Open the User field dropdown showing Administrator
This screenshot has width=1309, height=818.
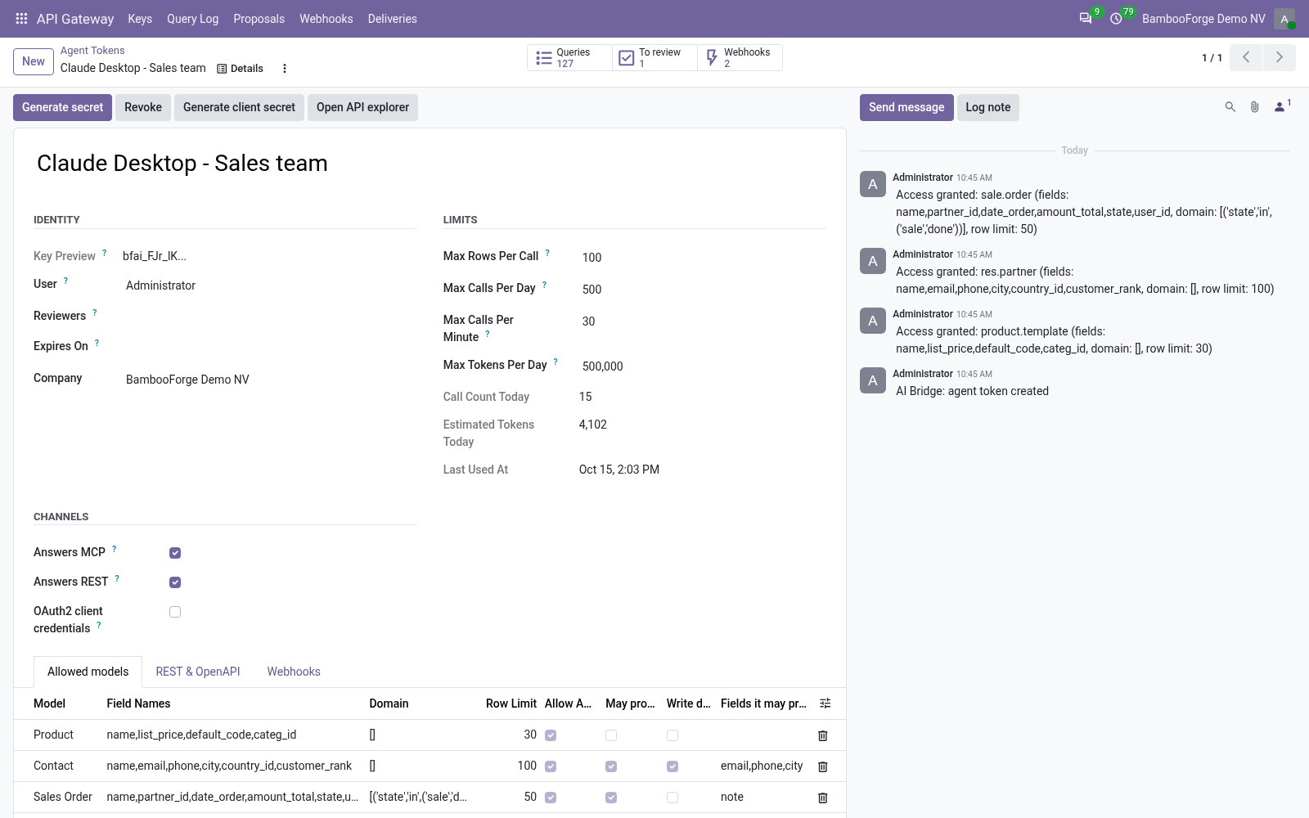point(270,285)
